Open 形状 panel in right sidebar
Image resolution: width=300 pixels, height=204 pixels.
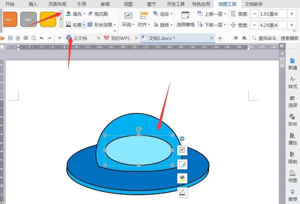point(292,120)
